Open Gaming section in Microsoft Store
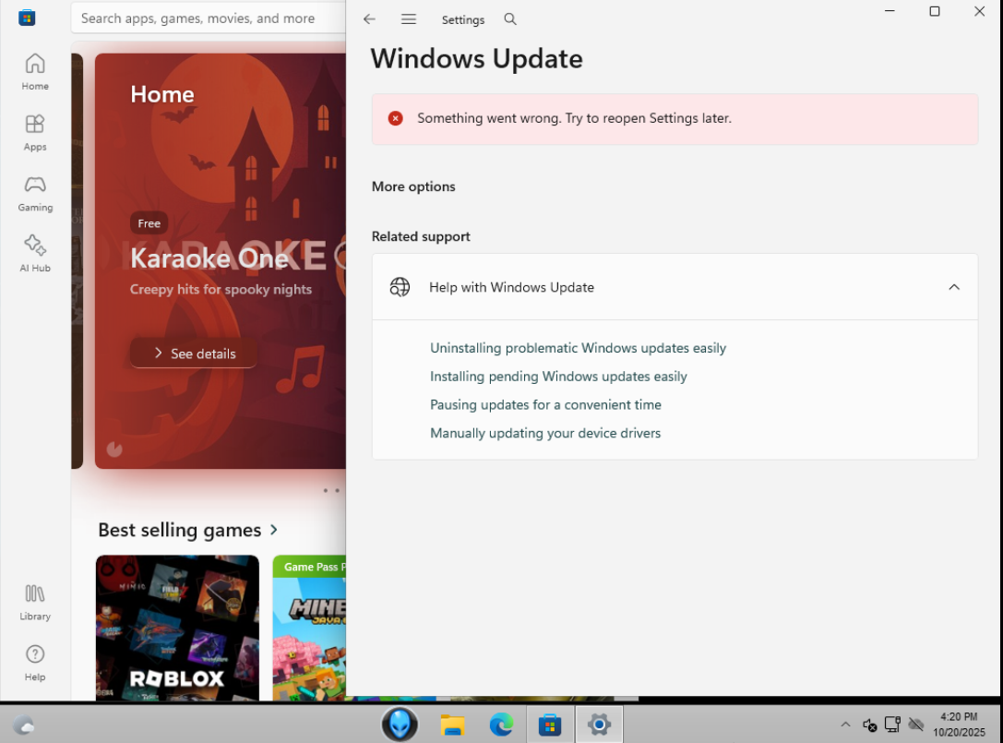The image size is (1003, 743). pos(34,193)
